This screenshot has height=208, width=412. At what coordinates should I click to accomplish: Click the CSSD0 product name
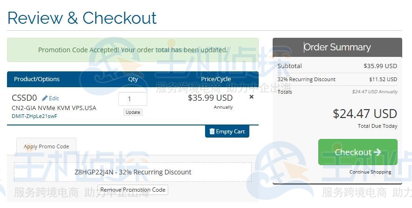(24, 98)
